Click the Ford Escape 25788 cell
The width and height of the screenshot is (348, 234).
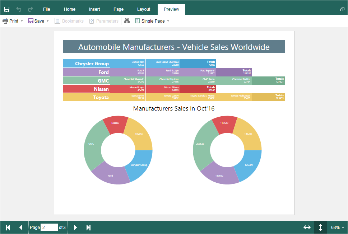[x=163, y=72]
